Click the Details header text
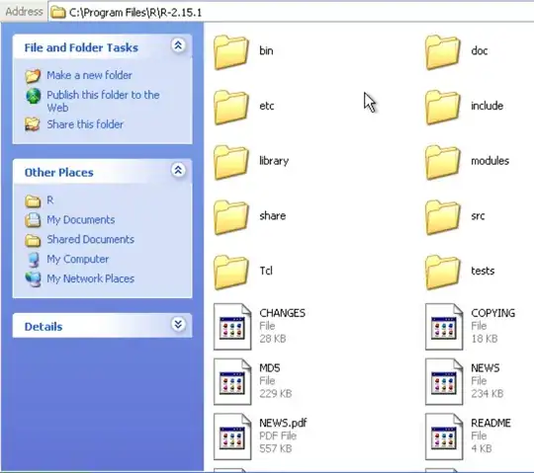534x473 pixels. (x=44, y=327)
